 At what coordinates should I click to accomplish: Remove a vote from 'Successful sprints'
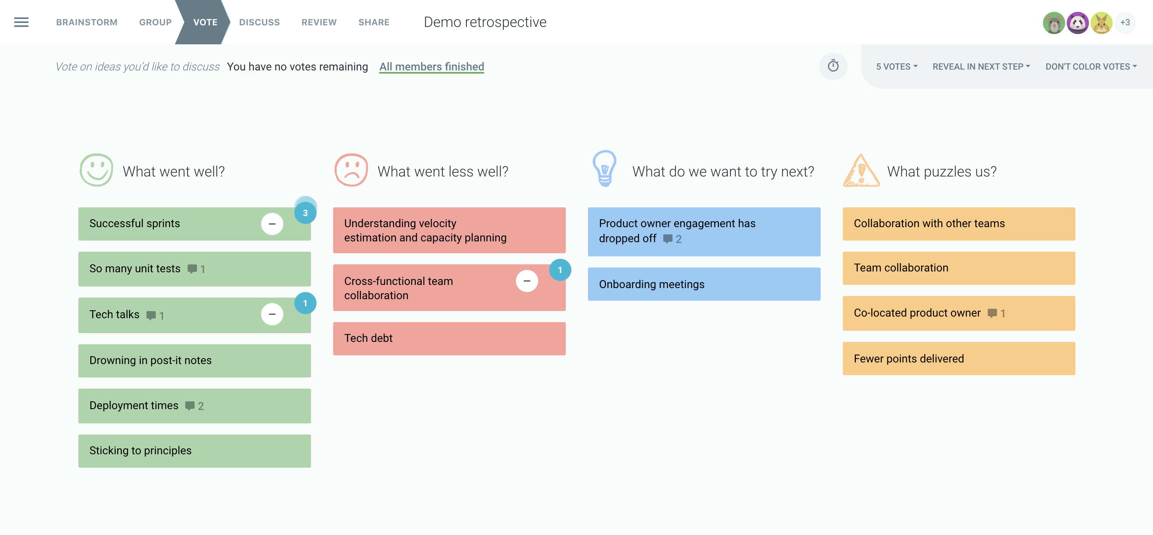tap(273, 224)
